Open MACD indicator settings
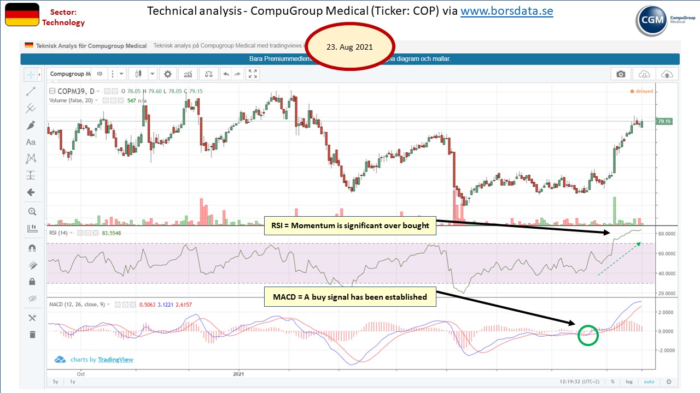 125,305
